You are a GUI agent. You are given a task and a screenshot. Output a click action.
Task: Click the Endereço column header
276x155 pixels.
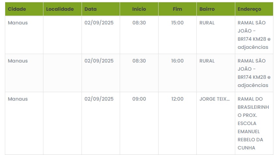(x=249, y=9)
